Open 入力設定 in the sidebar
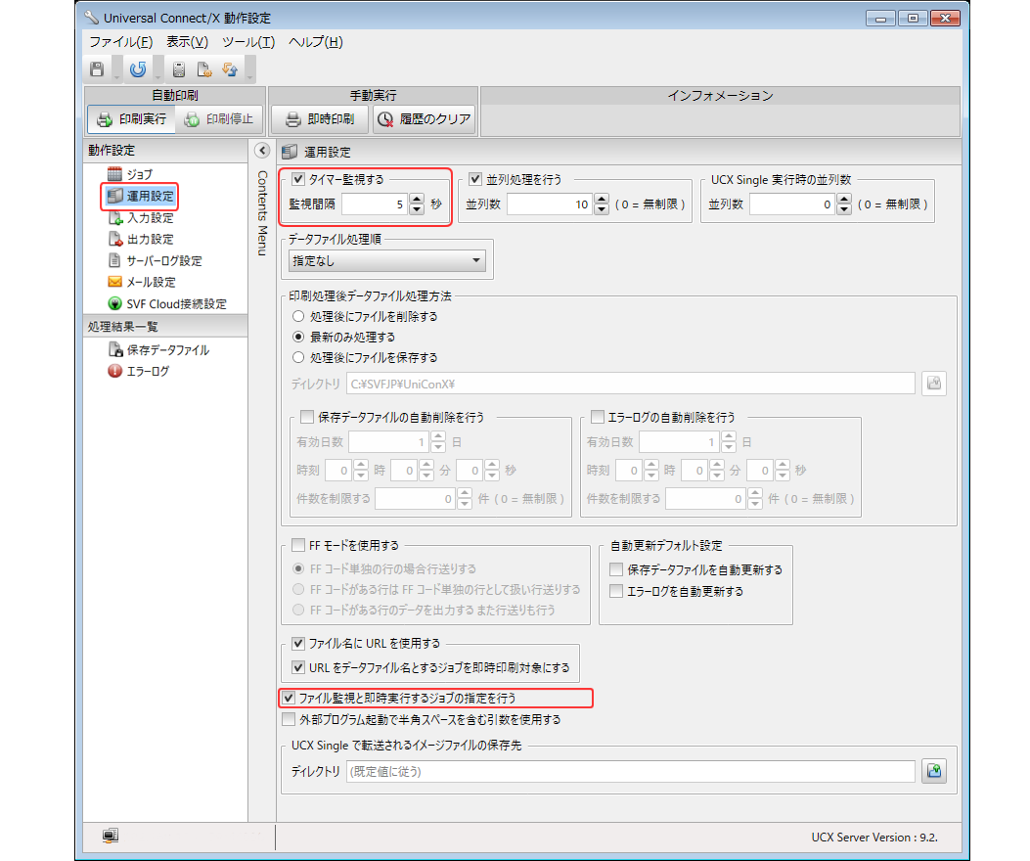 (x=141, y=217)
